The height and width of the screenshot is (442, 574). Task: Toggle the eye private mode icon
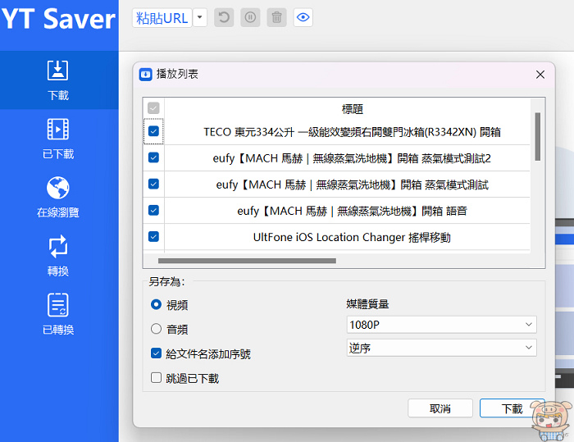point(303,17)
